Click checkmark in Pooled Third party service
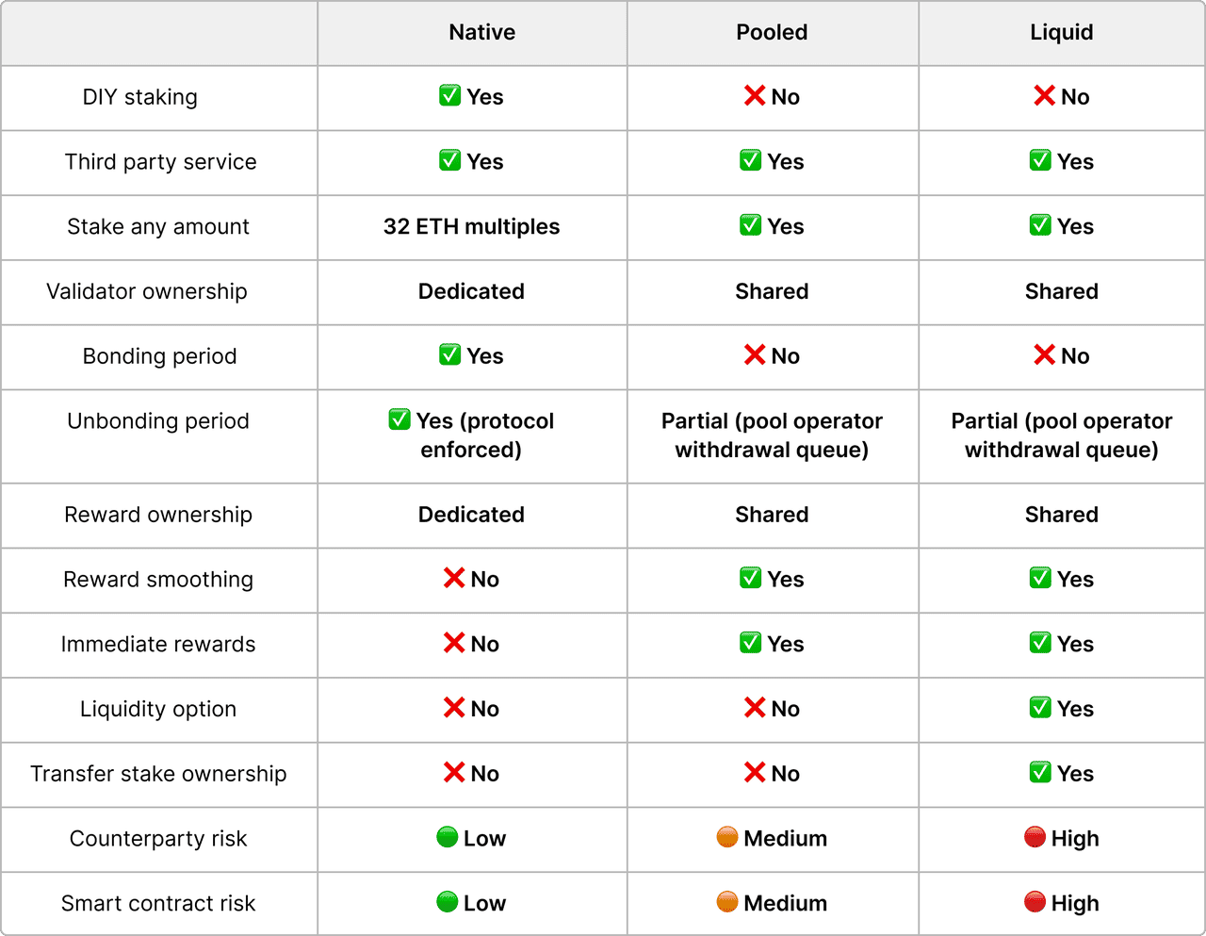 750,160
